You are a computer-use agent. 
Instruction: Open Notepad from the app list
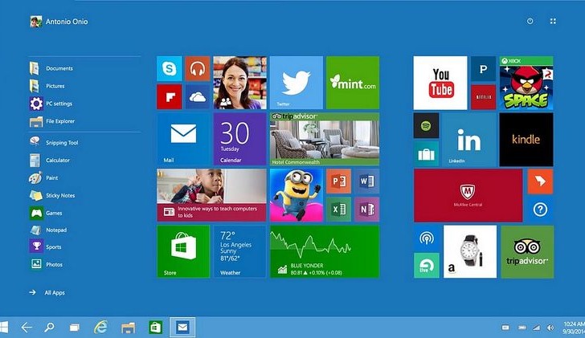tap(48, 230)
